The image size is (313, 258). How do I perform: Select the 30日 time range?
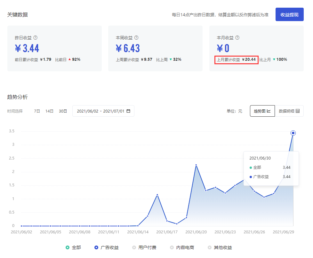coord(63,111)
